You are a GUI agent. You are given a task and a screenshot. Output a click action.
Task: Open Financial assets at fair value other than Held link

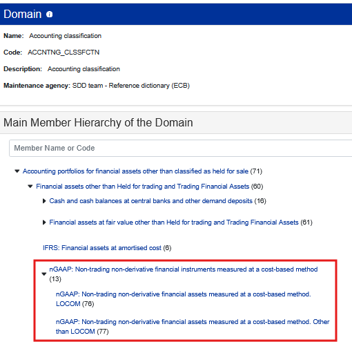[174, 222]
